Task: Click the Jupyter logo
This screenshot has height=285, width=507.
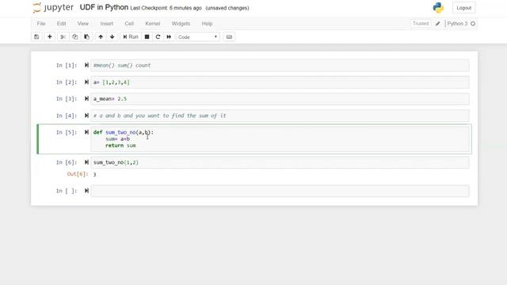Action: pos(53,8)
